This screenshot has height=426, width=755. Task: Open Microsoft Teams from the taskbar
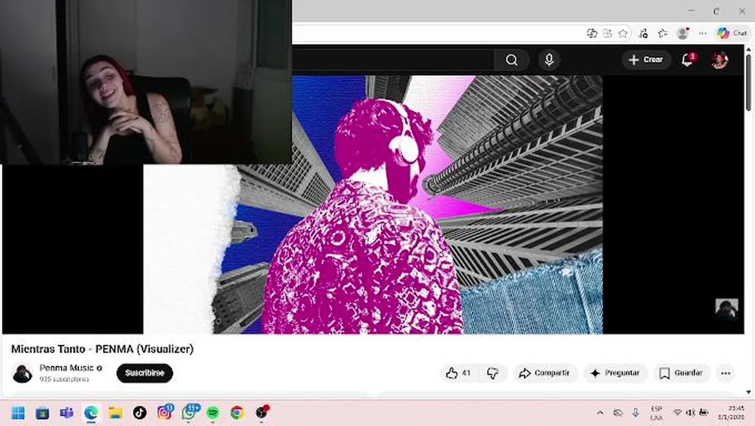pyautogui.click(x=66, y=412)
